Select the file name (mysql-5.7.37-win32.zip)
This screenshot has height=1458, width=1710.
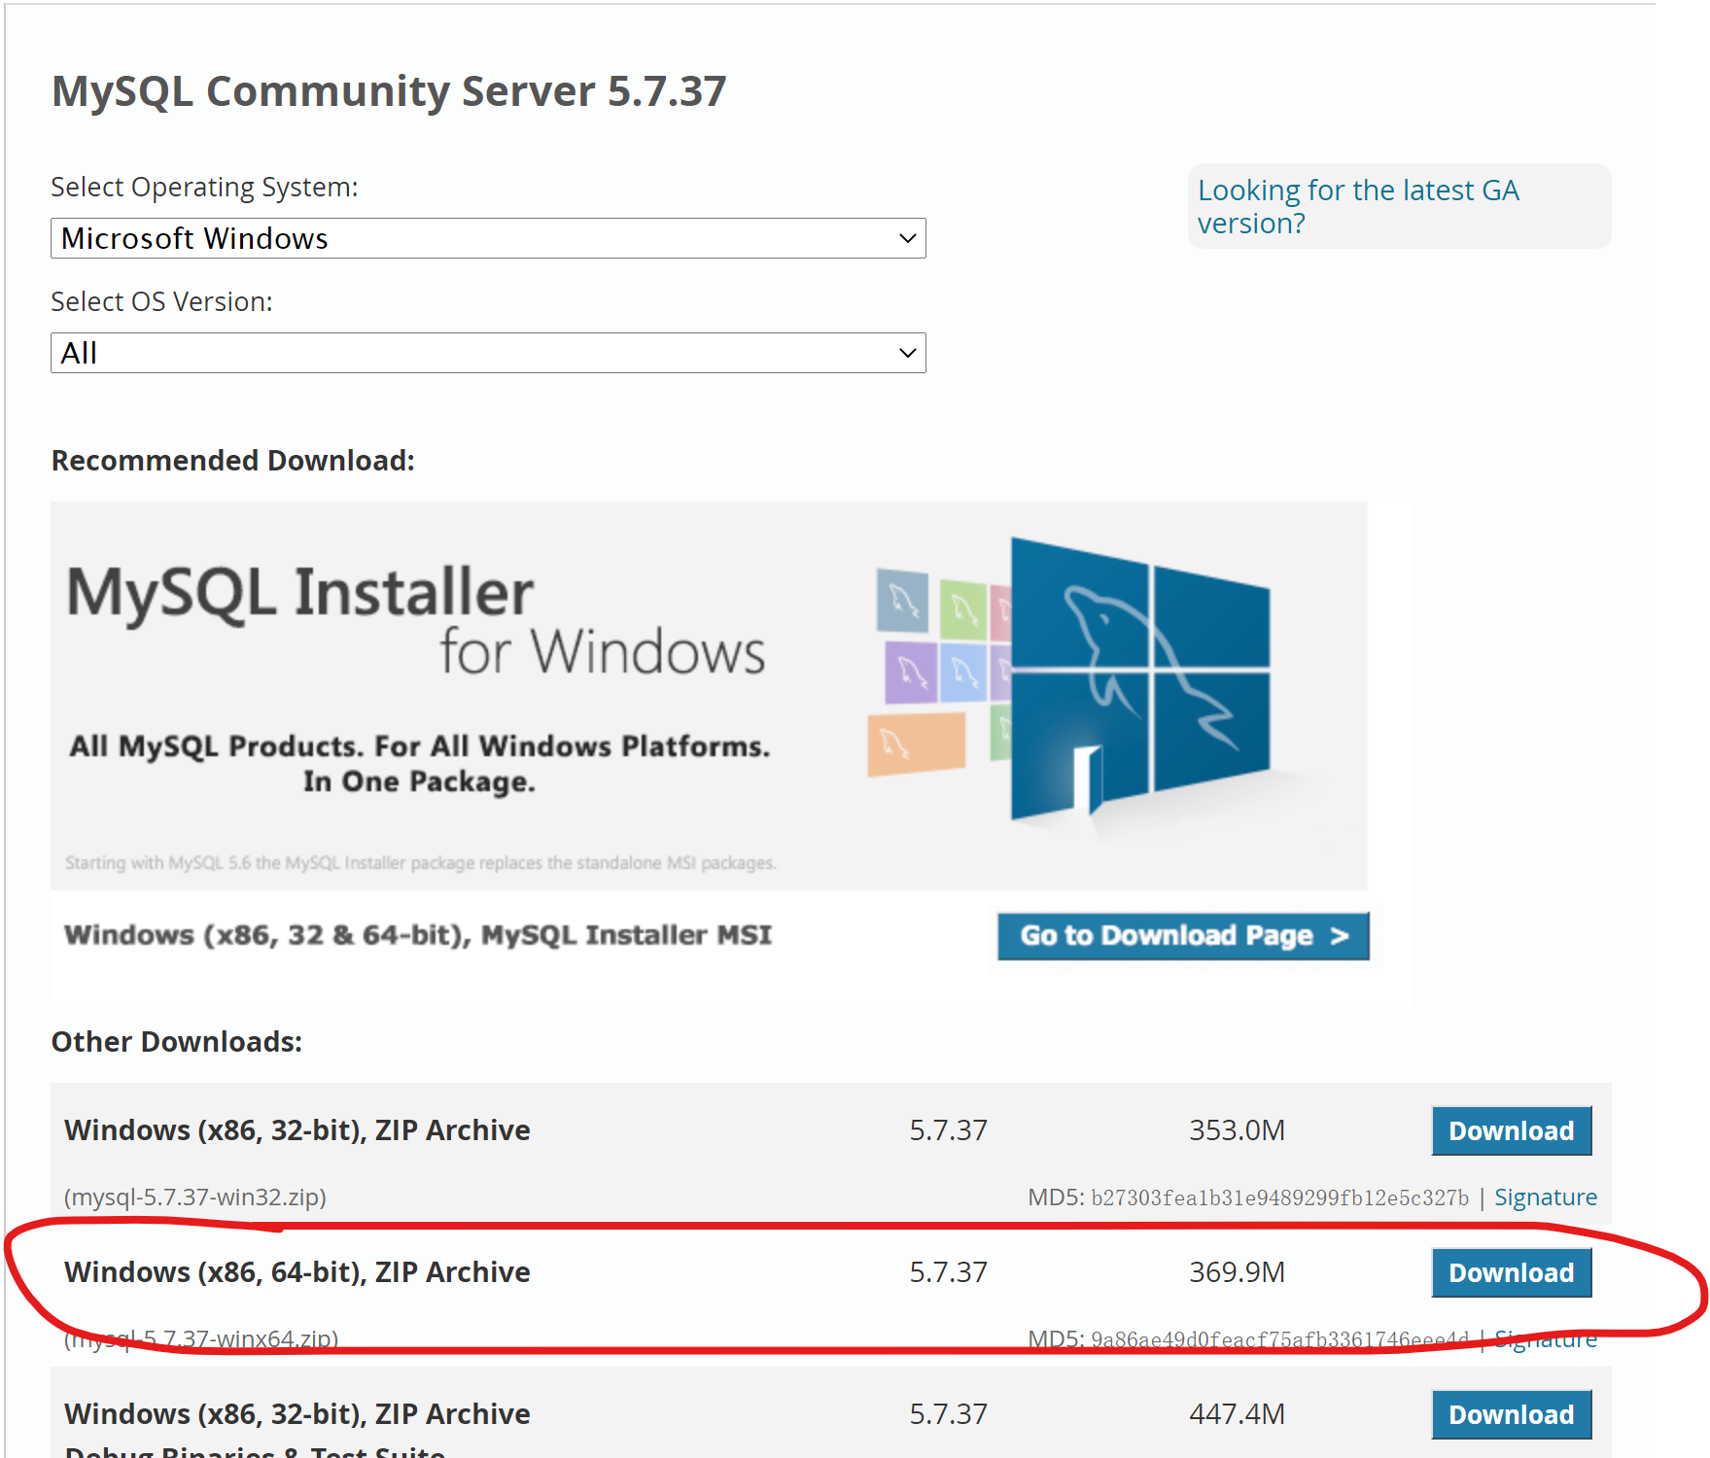coord(195,1197)
